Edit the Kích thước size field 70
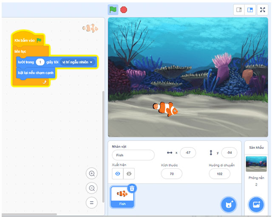Image resolution: width=272 pixels, height=217 pixels. pos(172,174)
